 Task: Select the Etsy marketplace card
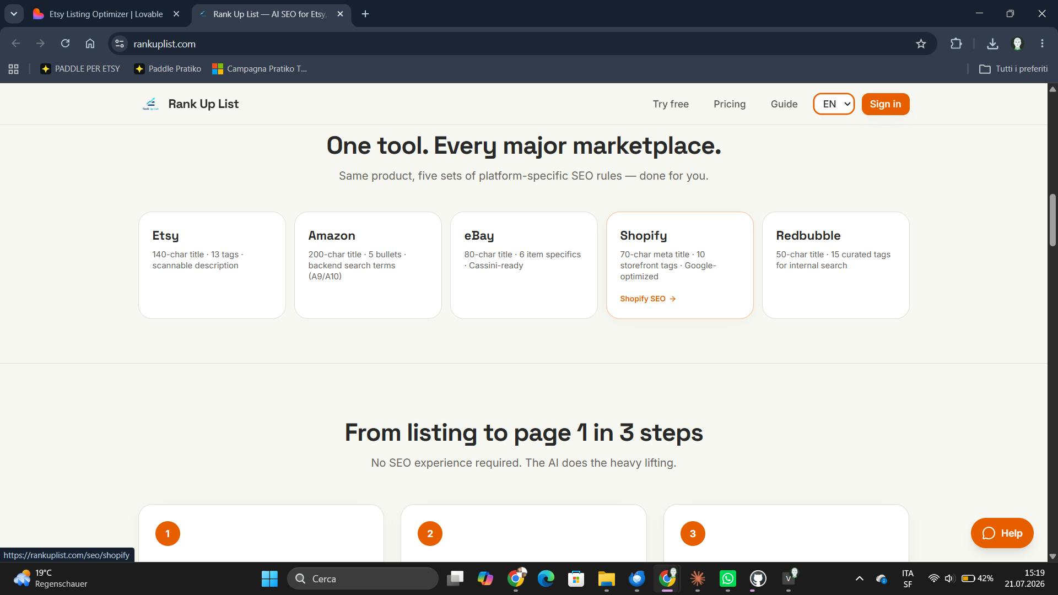coord(212,265)
